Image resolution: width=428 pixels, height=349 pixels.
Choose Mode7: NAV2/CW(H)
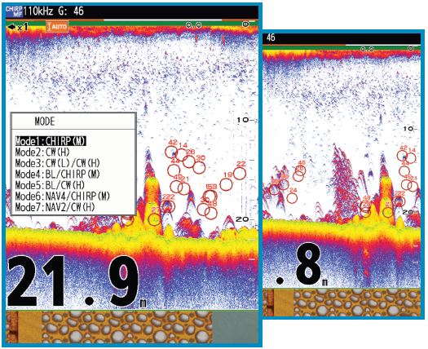click(55, 207)
